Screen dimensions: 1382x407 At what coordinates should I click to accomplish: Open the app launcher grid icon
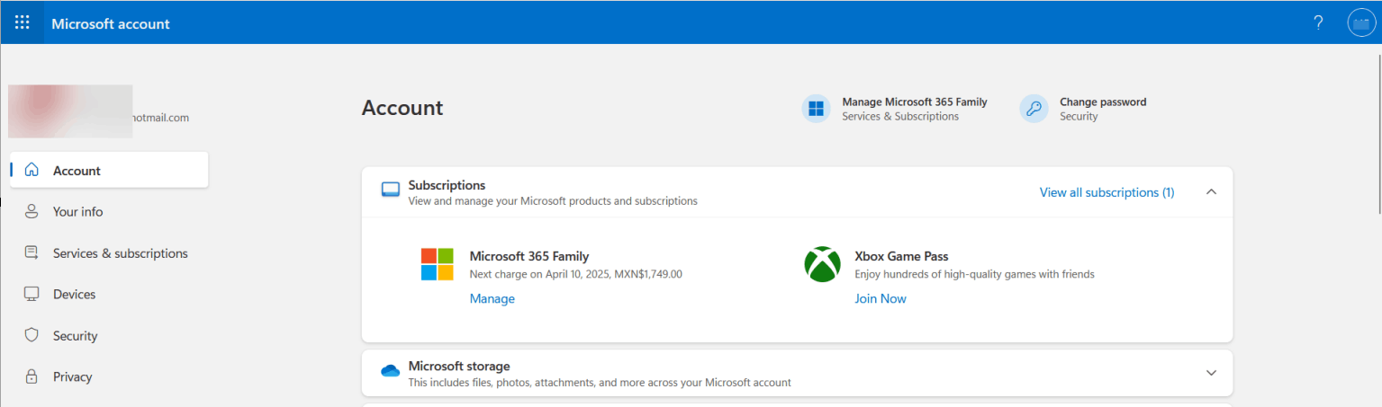pos(23,23)
